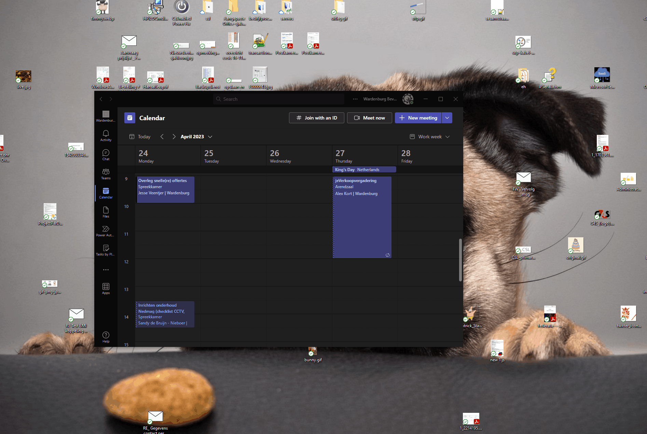The width and height of the screenshot is (647, 434).
Task: Jump to Today in the calendar
Action: (140, 137)
